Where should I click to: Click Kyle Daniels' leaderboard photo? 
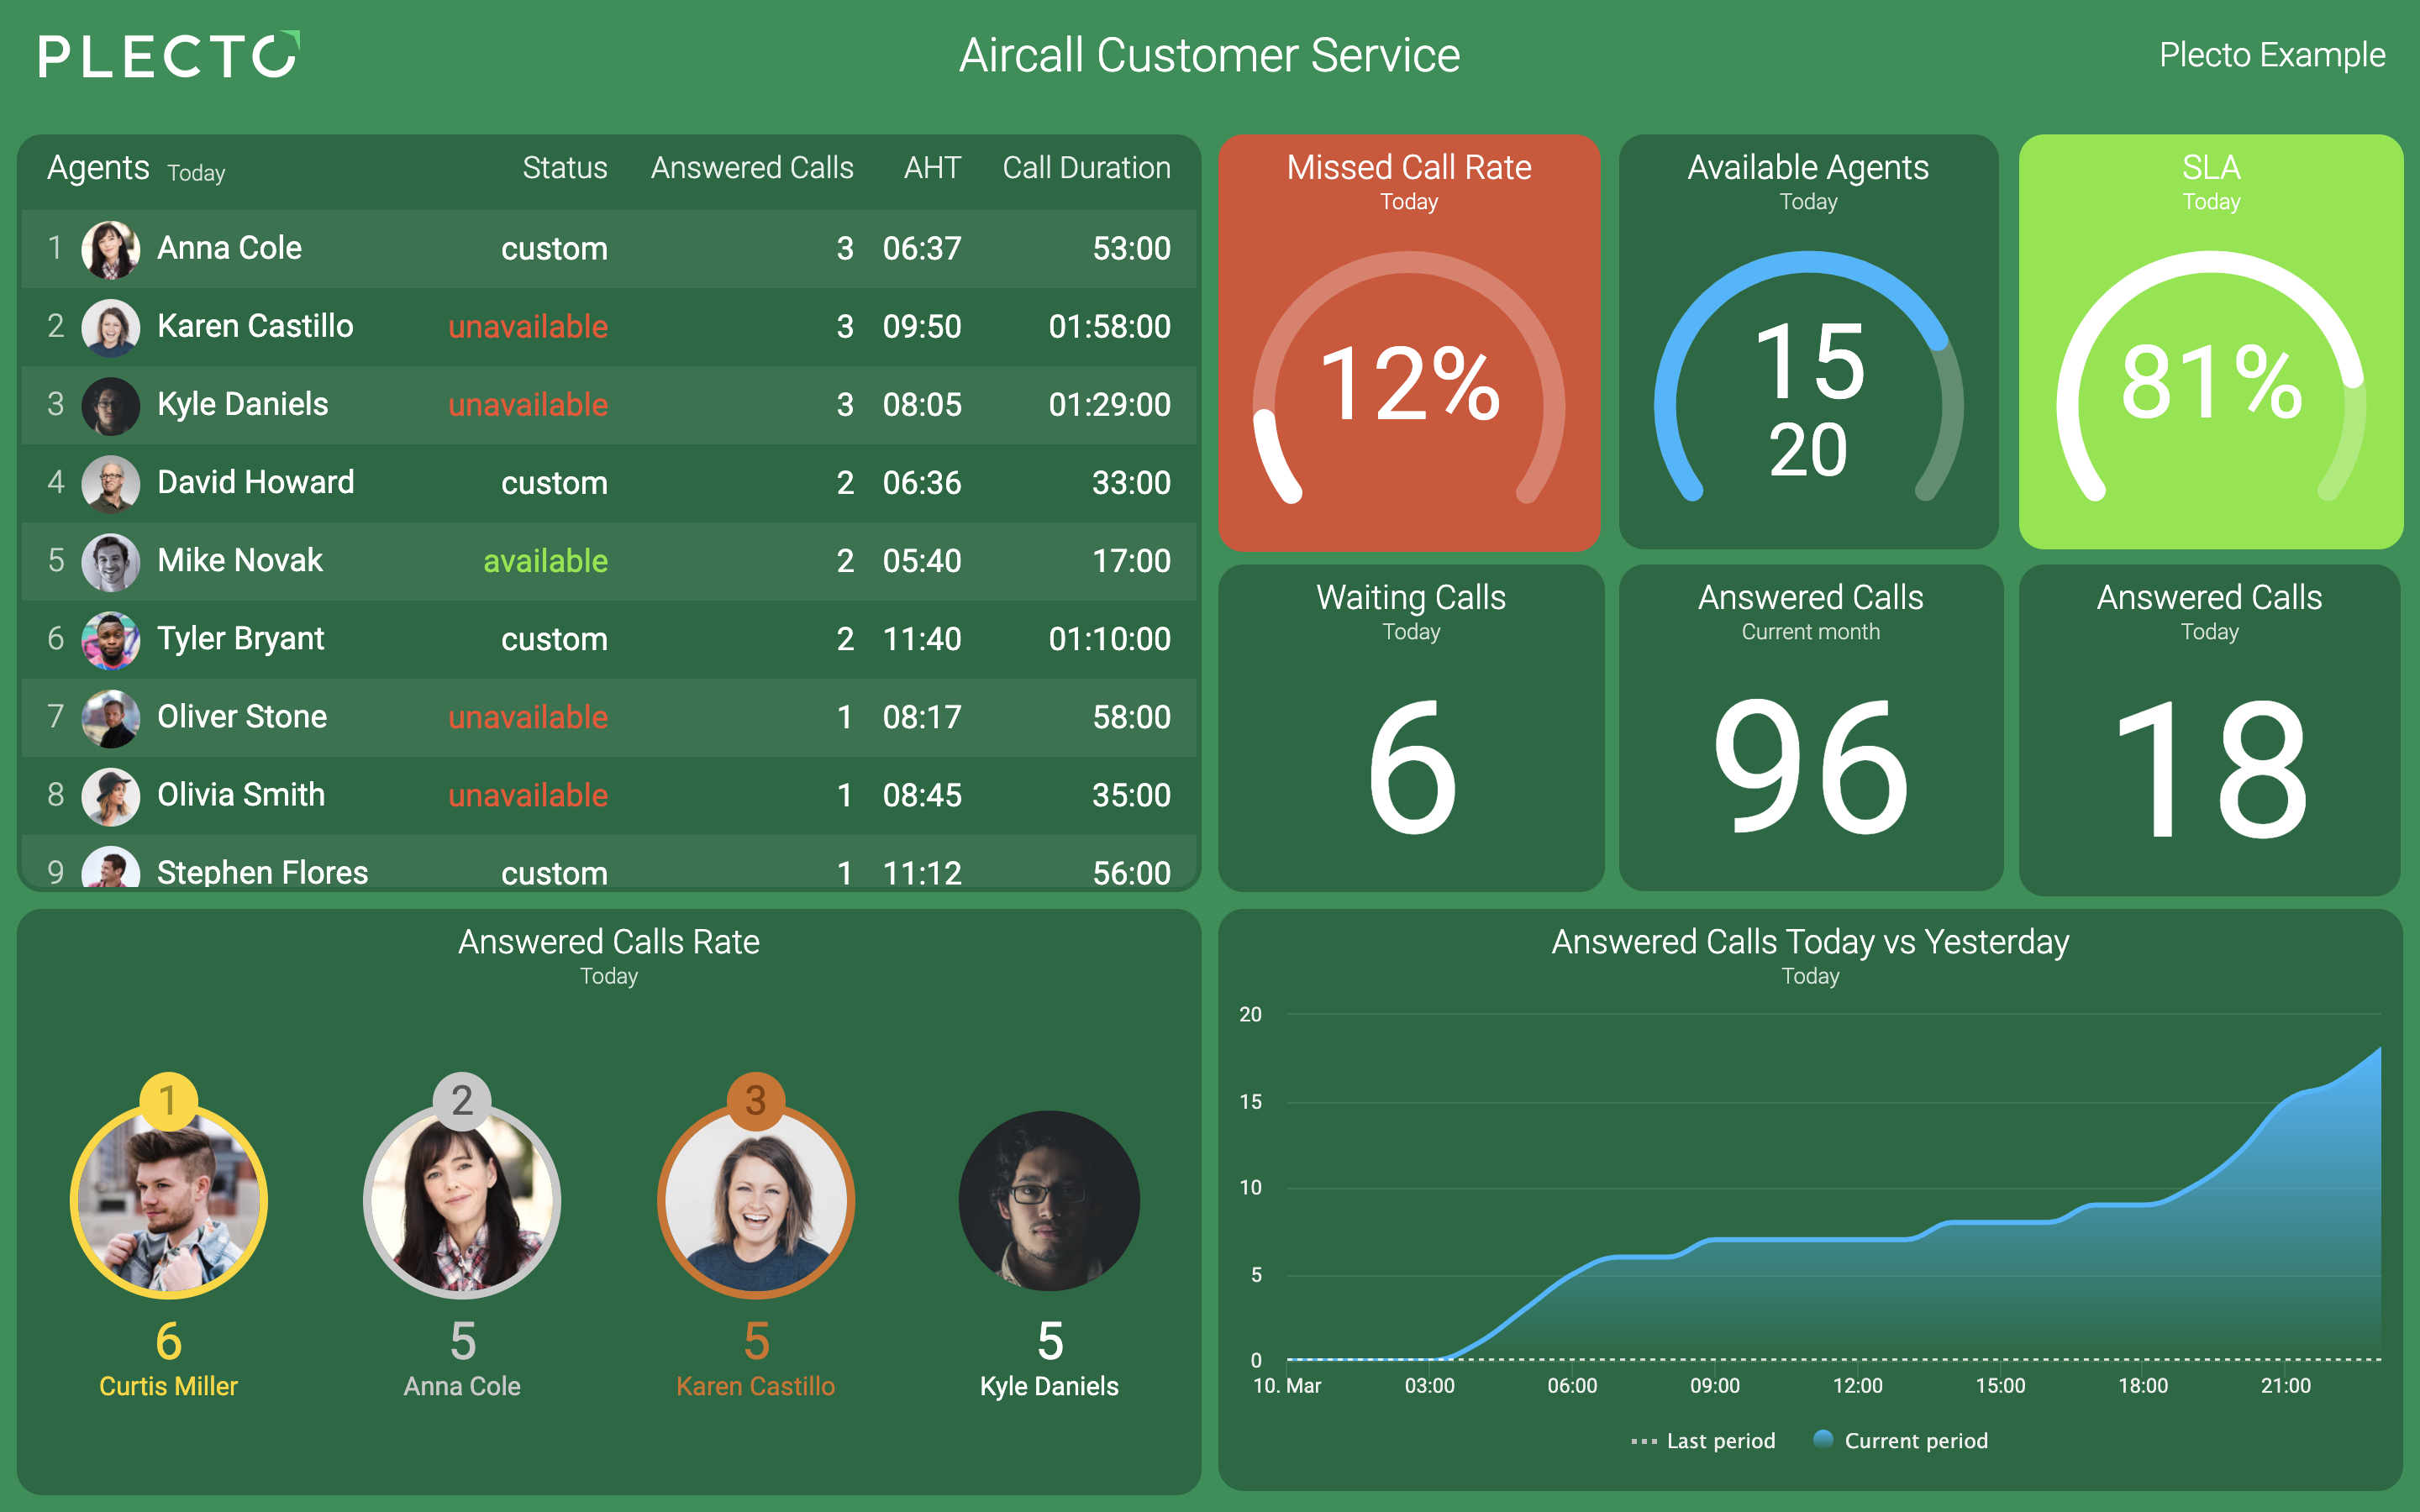[1049, 1200]
